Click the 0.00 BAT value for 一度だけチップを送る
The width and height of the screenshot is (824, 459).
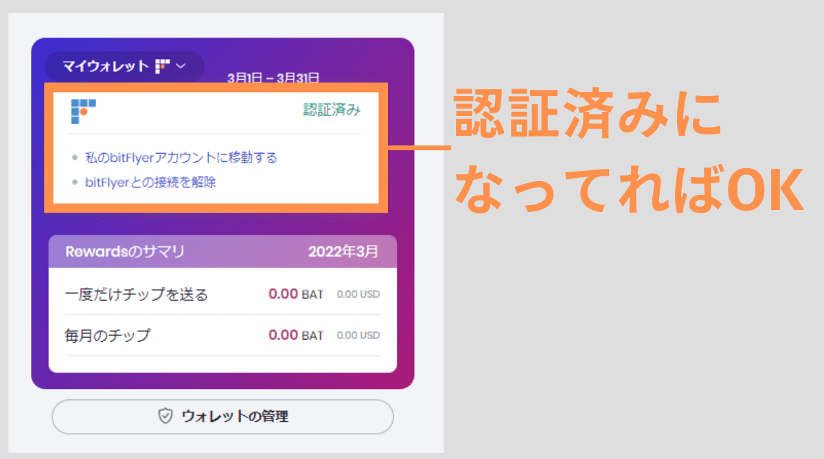coord(296,294)
